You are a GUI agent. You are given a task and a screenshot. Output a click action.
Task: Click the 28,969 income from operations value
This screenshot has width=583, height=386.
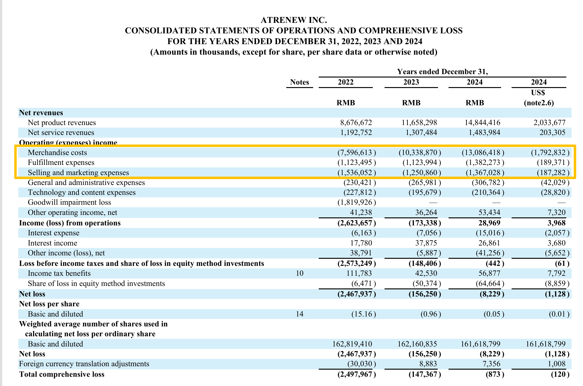(489, 223)
